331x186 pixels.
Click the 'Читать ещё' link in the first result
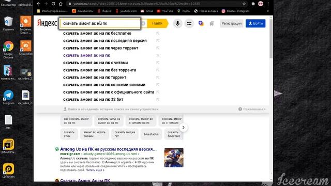[x=95, y=170]
